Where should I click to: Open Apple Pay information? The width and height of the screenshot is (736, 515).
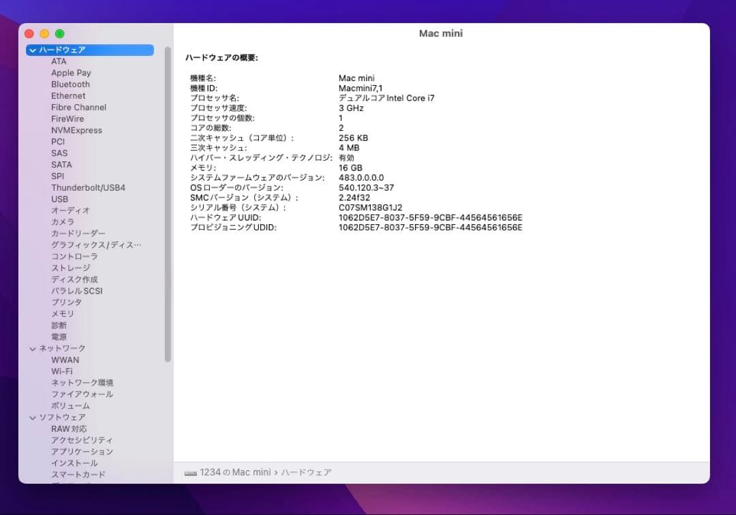point(71,72)
